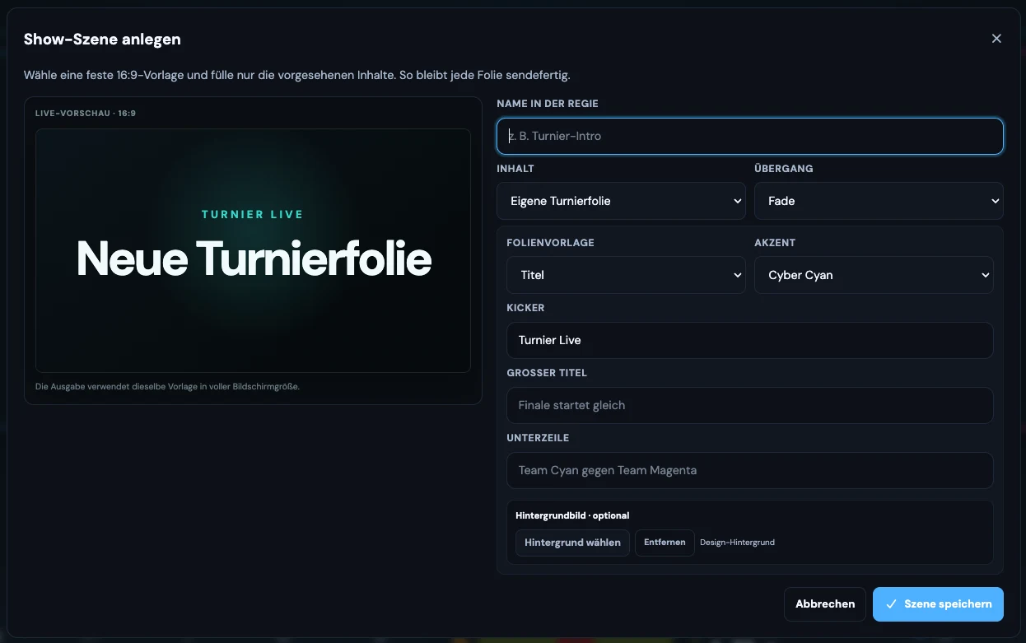This screenshot has height=643, width=1026.
Task: Focus the Name in der Regie field
Action: click(750, 136)
